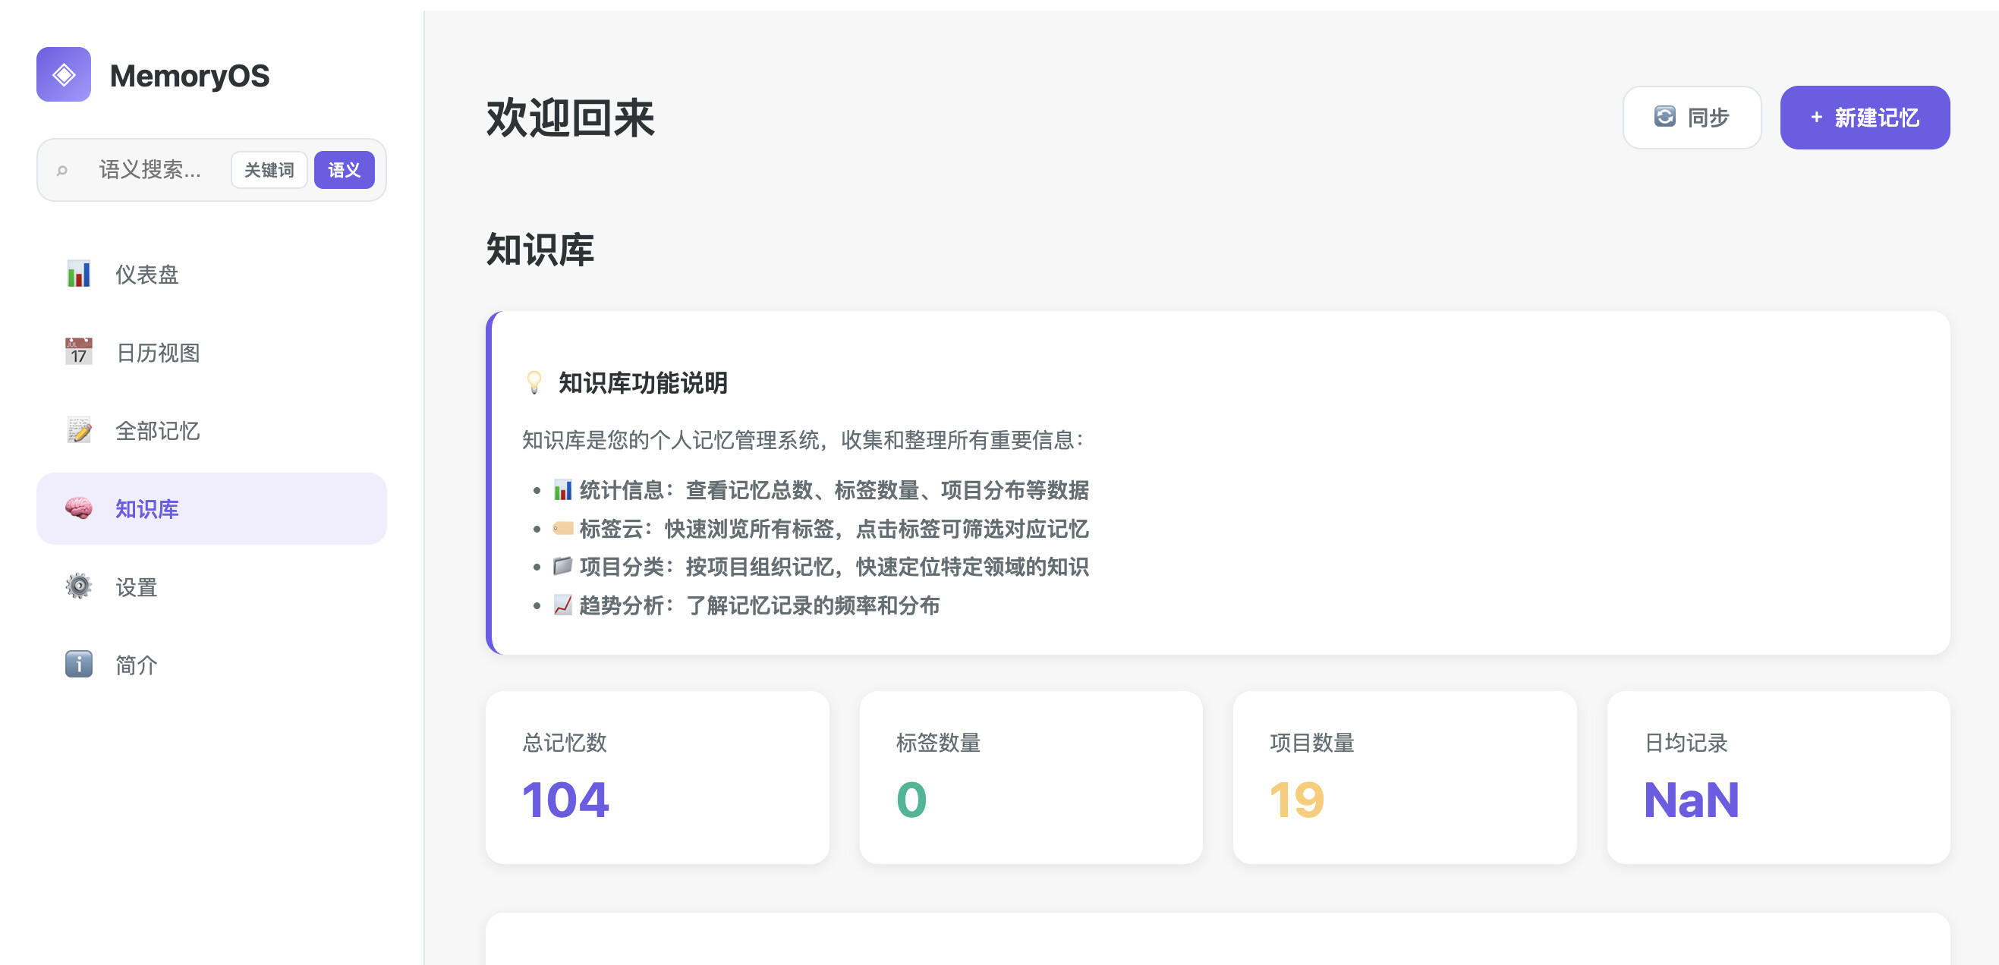Screen dimensions: 1999x965
Task: Click the MemoryOS diamond logo icon
Action: point(64,74)
